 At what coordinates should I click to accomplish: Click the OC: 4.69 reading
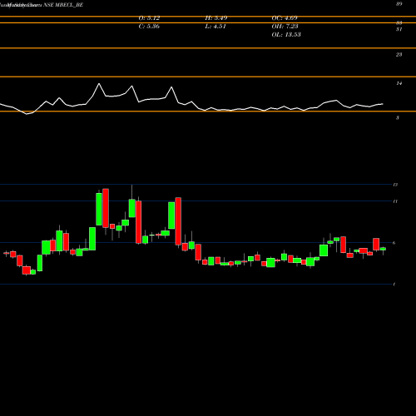285,18
